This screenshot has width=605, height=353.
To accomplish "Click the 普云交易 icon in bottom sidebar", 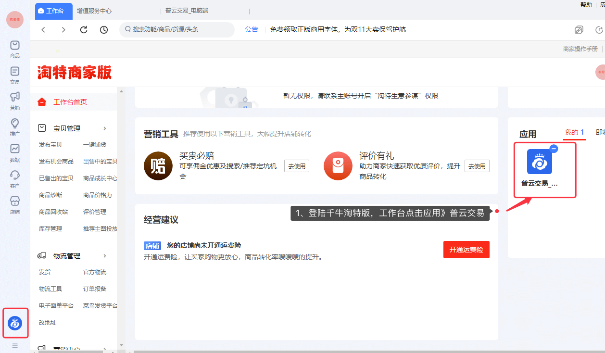I will click(x=15, y=323).
